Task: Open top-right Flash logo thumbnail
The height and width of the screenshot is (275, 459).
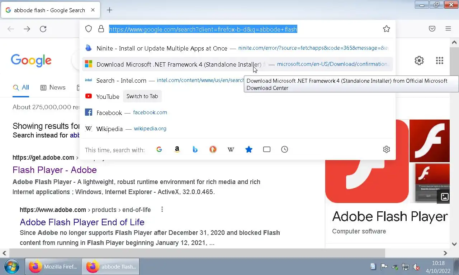Action: 429,141
